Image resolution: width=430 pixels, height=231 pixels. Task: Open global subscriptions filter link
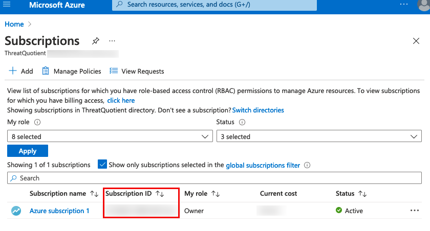pyautogui.click(x=263, y=165)
